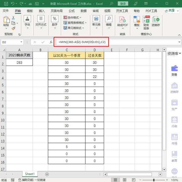Click the Share (共享) button
The image size is (182, 182).
coord(171,11)
